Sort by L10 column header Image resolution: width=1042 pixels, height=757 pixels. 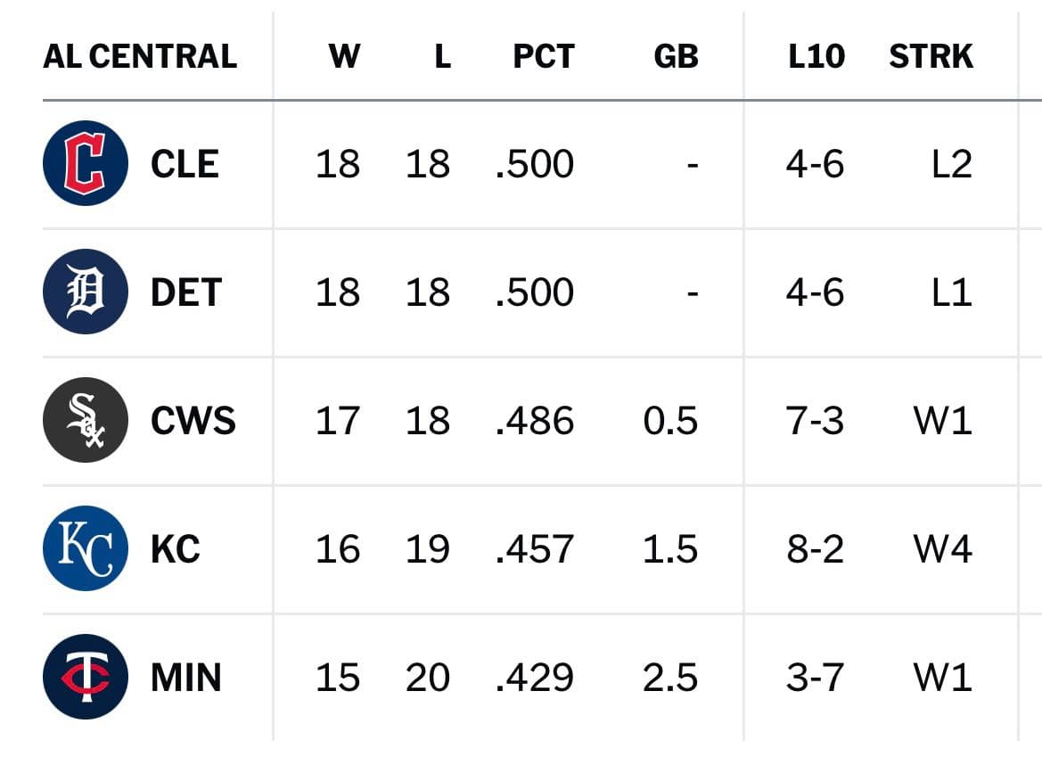point(816,56)
